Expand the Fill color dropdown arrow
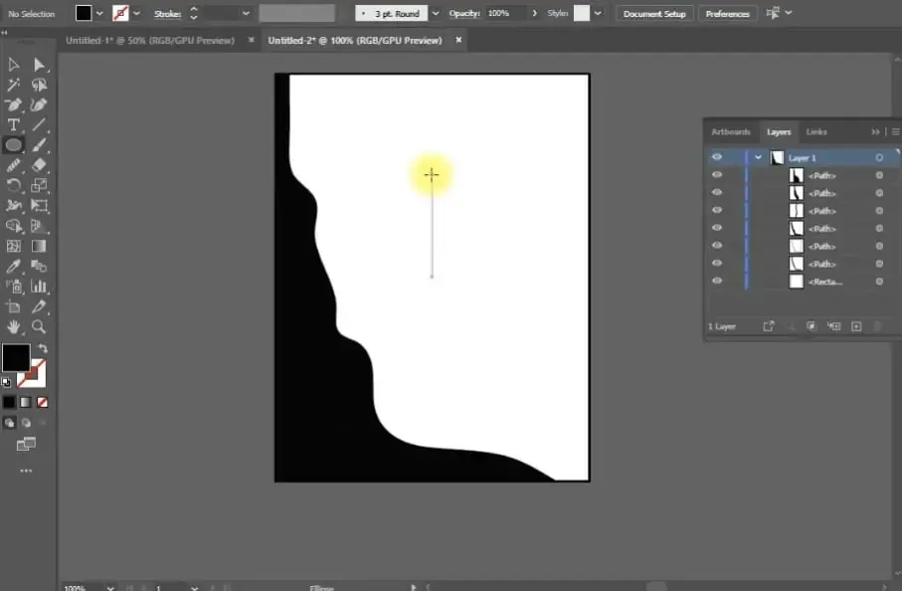The image size is (902, 591). click(99, 14)
